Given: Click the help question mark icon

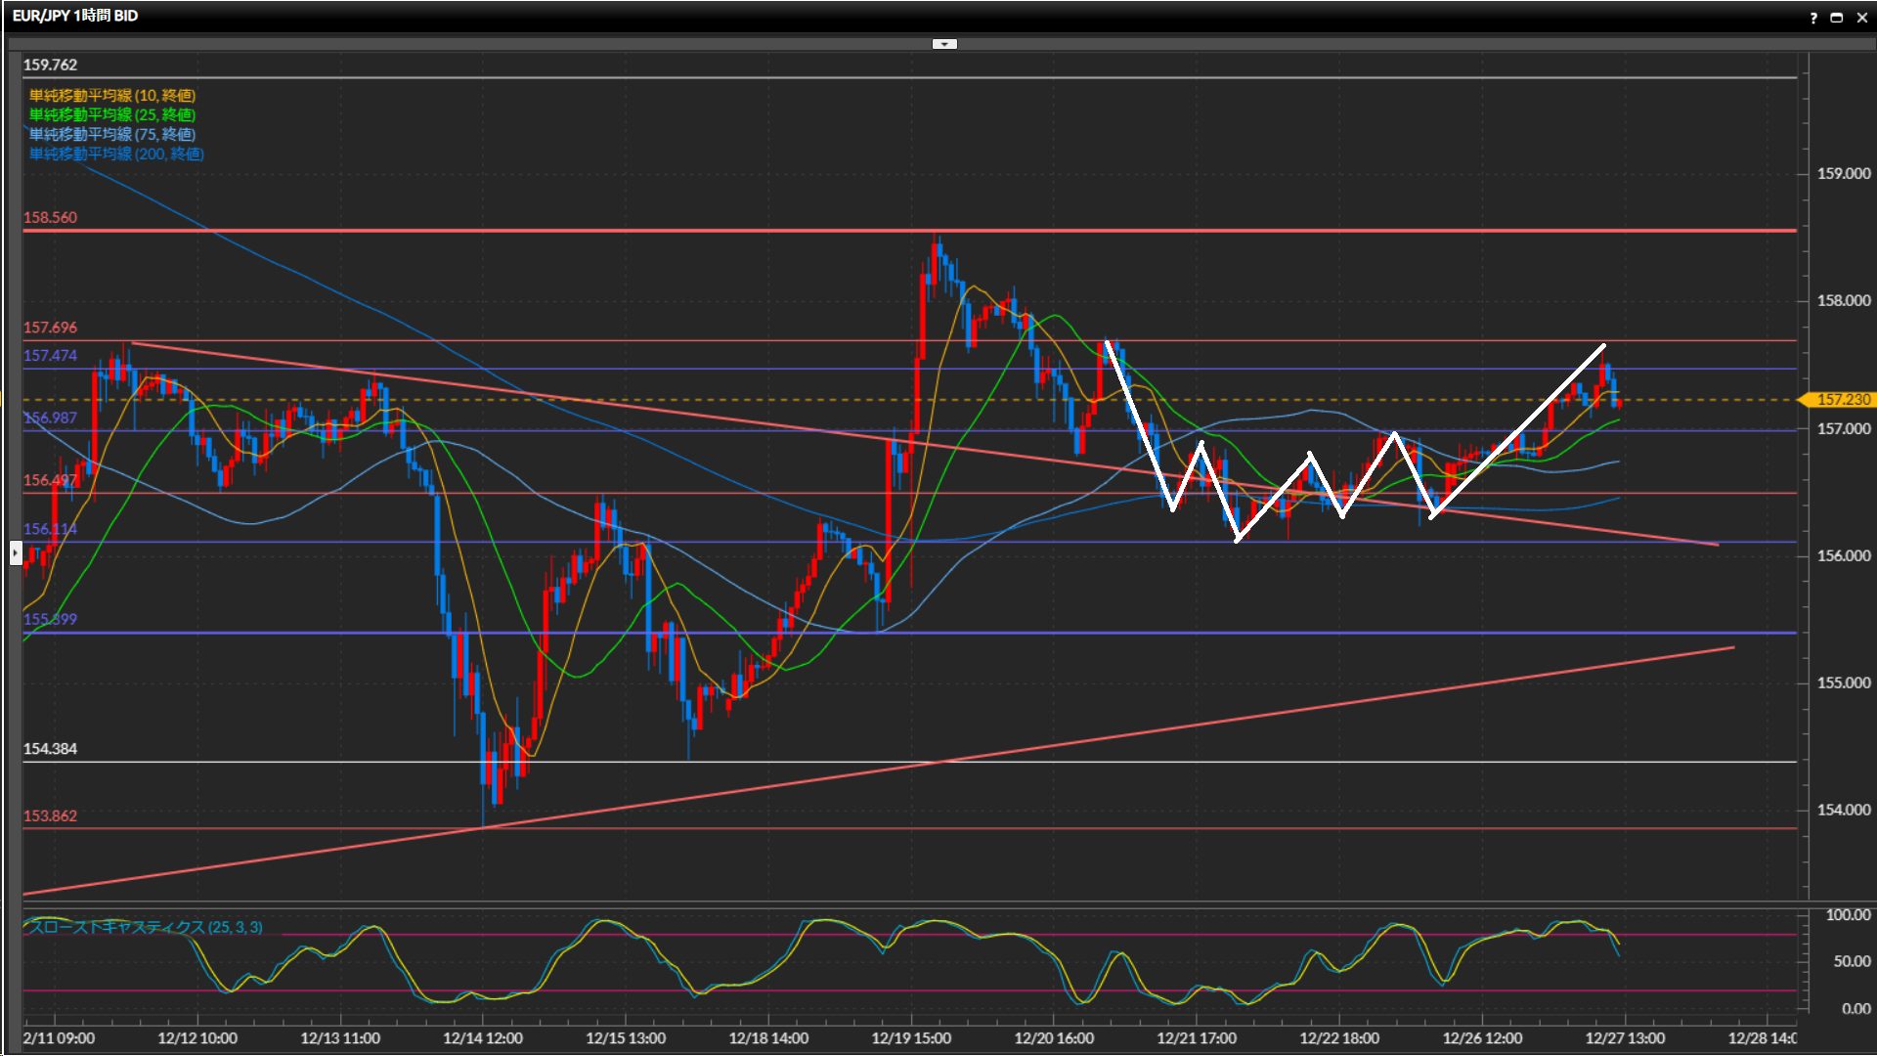Looking at the screenshot, I should [x=1813, y=18].
